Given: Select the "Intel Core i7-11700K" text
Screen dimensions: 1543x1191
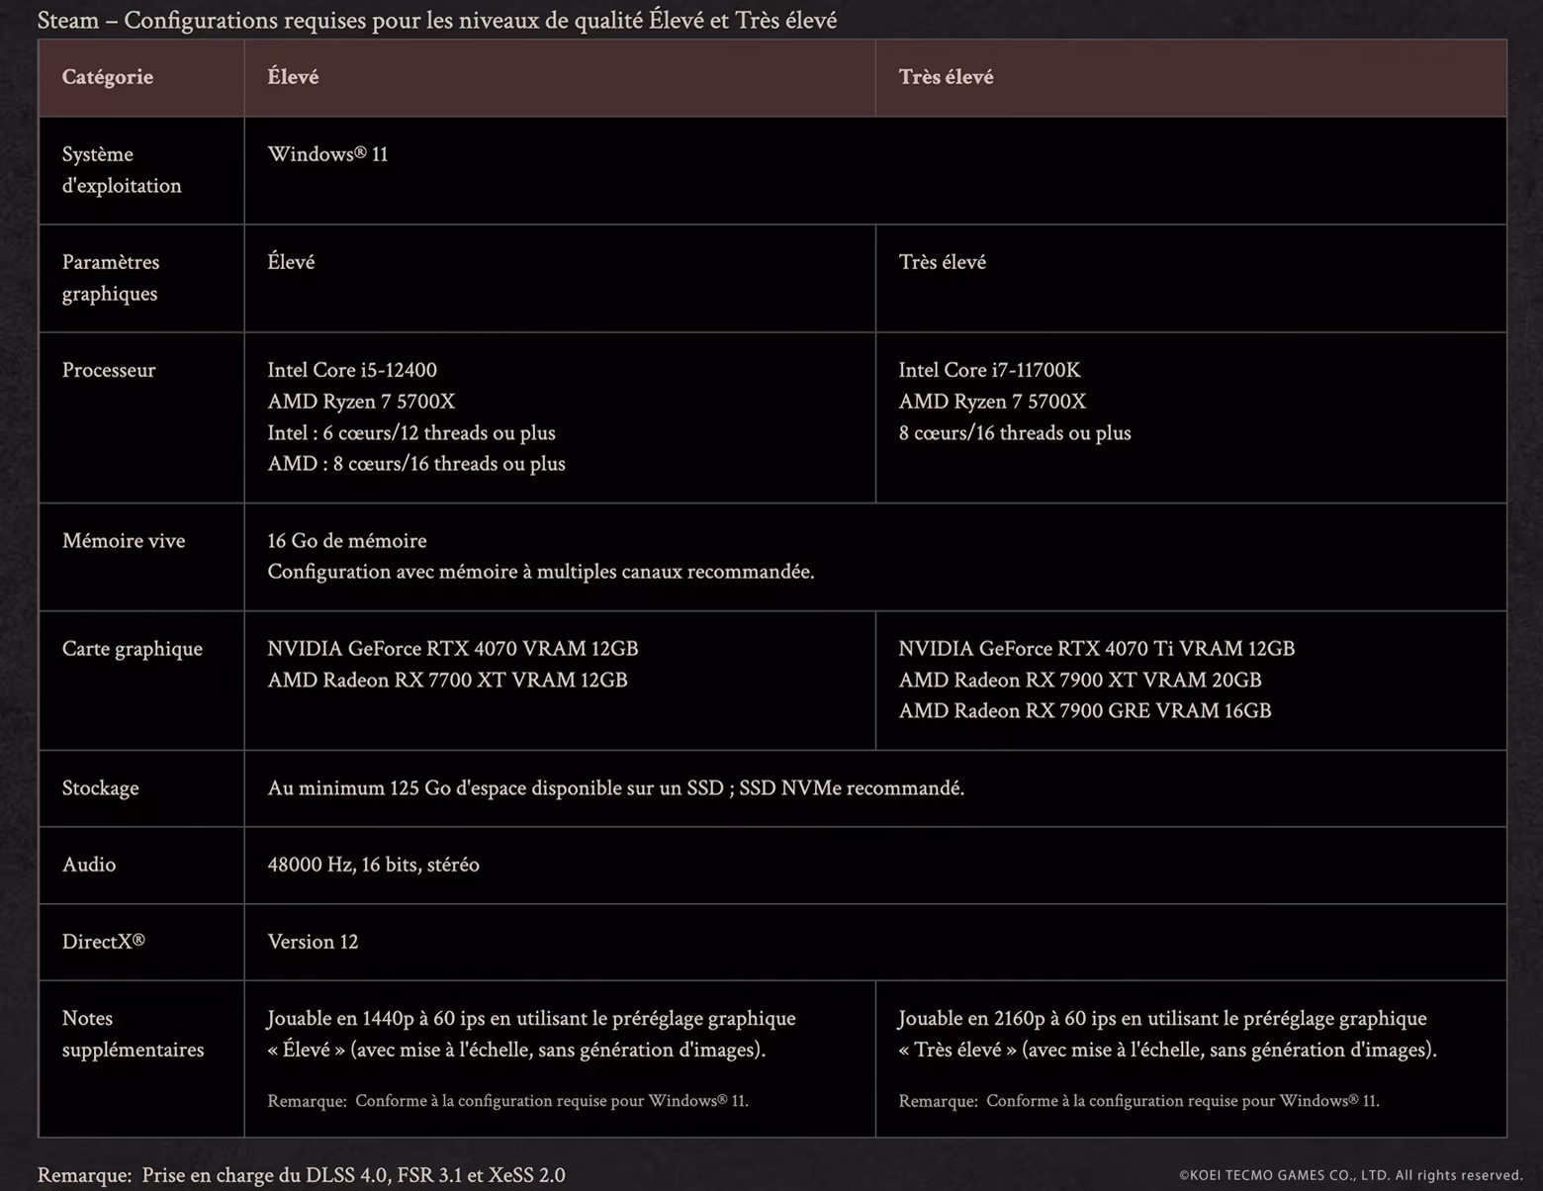Looking at the screenshot, I should click(x=989, y=370).
